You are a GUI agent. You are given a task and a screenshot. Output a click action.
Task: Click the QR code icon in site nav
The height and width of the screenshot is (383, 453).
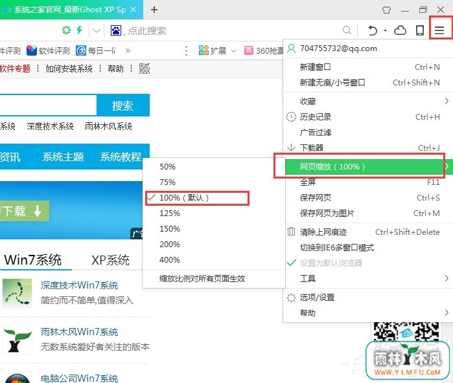click(x=145, y=69)
